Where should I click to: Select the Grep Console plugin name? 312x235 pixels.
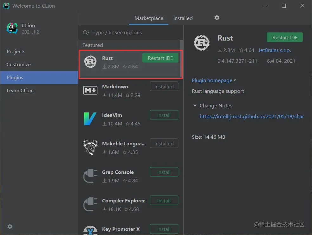point(118,172)
